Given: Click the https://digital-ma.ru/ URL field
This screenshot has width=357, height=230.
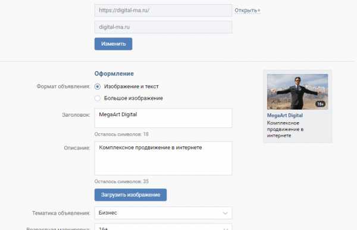Looking at the screenshot, I should 163,10.
